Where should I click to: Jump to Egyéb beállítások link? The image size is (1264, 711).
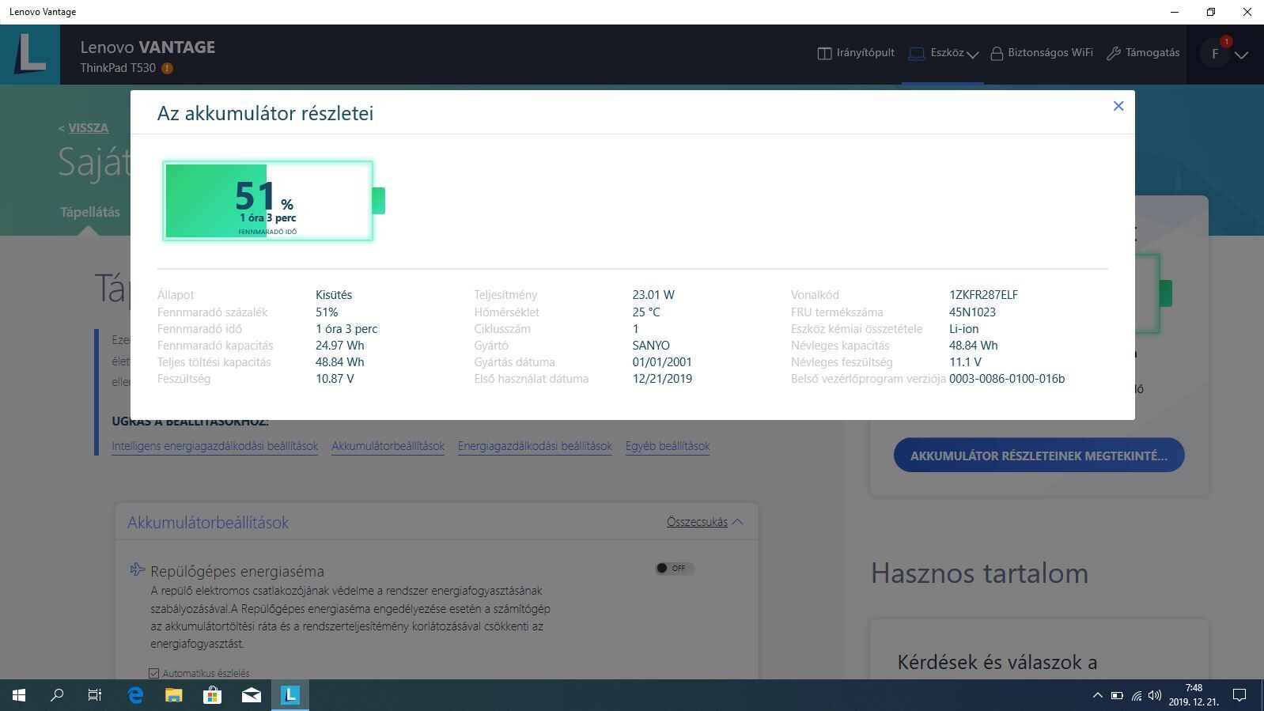pos(668,446)
